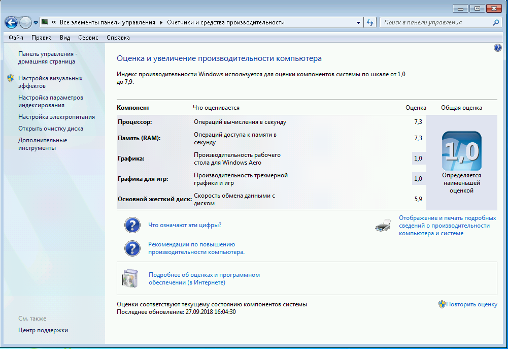Expand the address bar double-chevron breadcrumb
This screenshot has height=349, width=508.
(54, 22)
